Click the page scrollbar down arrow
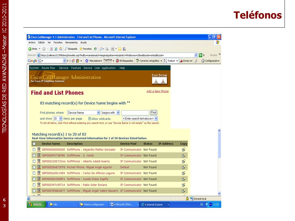 (x=219, y=193)
